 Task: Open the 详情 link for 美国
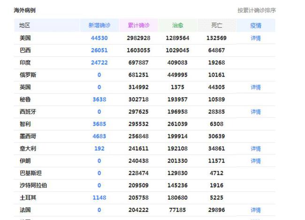coord(255,38)
